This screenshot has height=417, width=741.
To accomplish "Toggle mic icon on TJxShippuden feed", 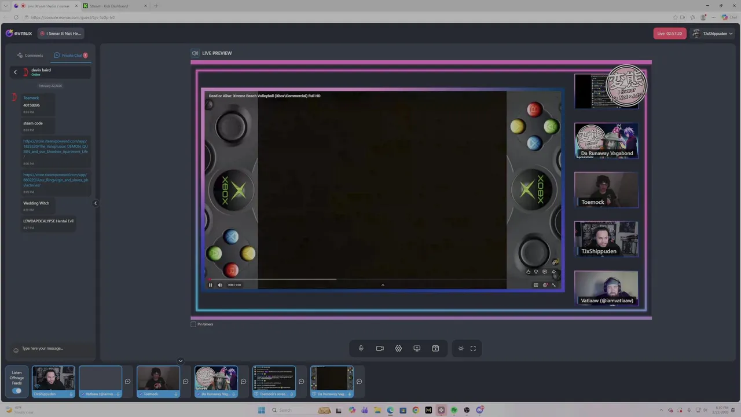I will point(71,394).
